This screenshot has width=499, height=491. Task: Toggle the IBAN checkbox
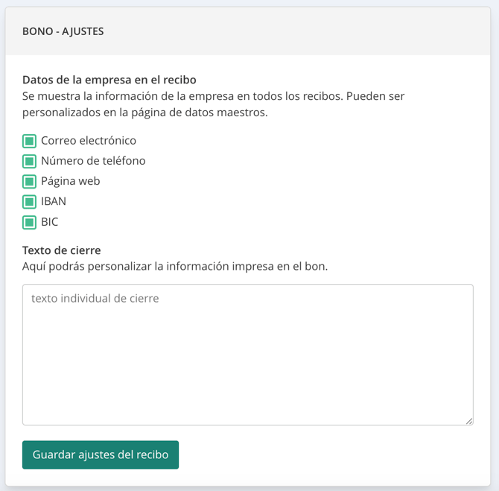pyautogui.click(x=30, y=201)
